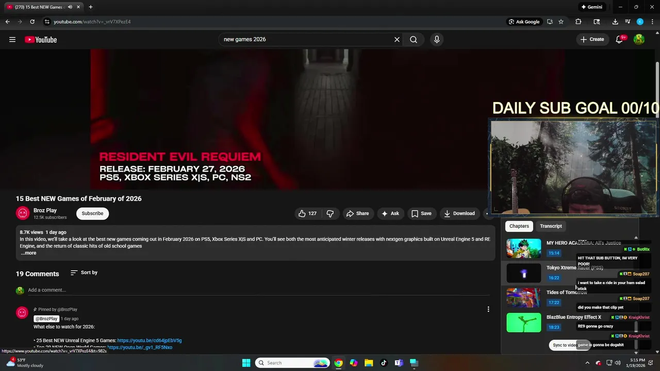Select the 15:14 chapter timestamp

pyautogui.click(x=554, y=253)
